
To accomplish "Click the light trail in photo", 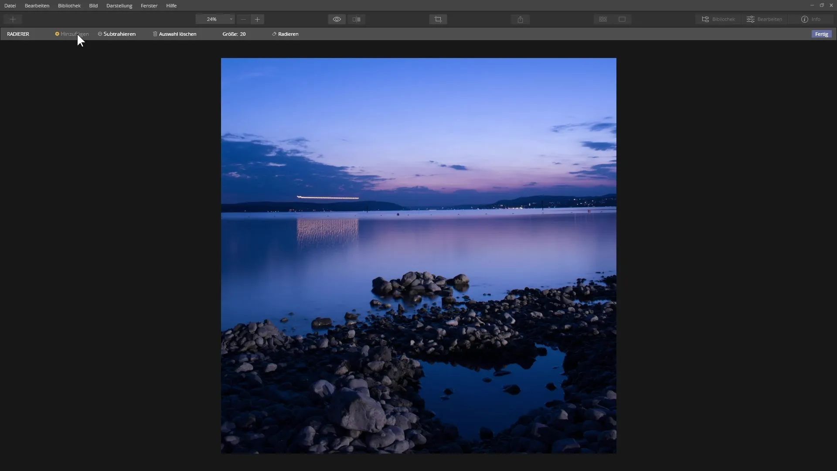I will coord(328,198).
